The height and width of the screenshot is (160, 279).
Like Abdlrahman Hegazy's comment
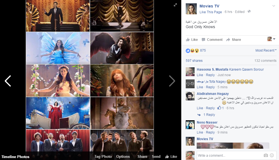200,108
